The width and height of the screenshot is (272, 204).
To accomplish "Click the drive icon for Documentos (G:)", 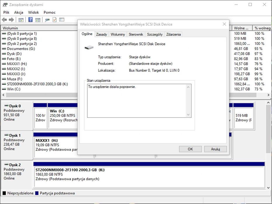I will 4,49.
